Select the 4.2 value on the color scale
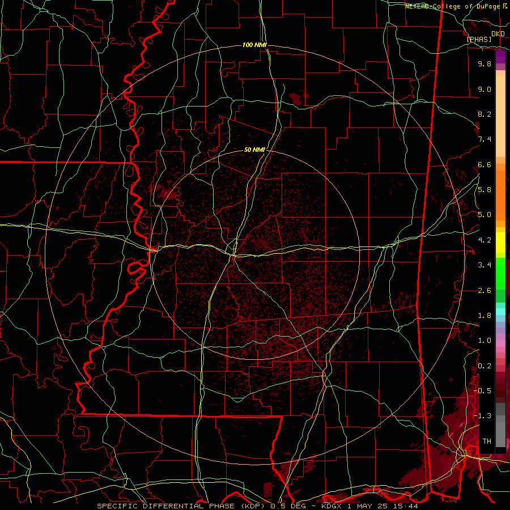 pos(484,240)
